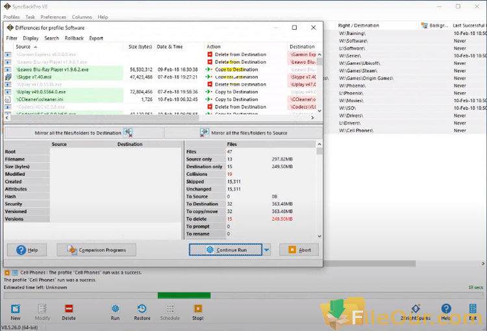Viewport: 487px width, 331px height.
Task: Click the file list vertical scrollbar down arrow
Action: coord(319,111)
